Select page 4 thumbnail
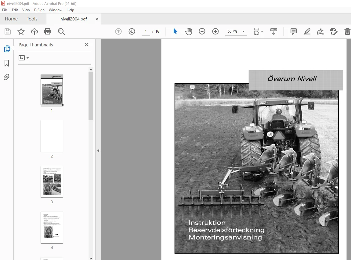The width and height of the screenshot is (351, 260). pyautogui.click(x=52, y=228)
